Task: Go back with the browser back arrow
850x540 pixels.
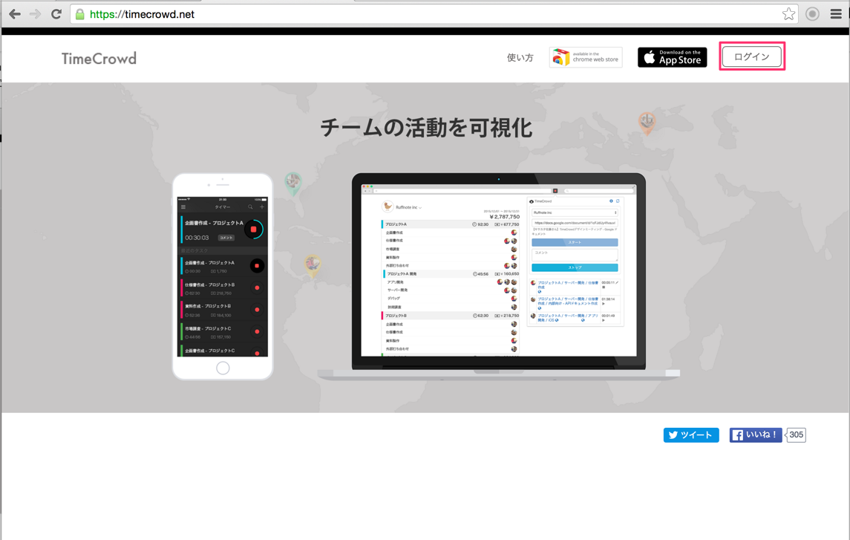Action: [x=14, y=14]
